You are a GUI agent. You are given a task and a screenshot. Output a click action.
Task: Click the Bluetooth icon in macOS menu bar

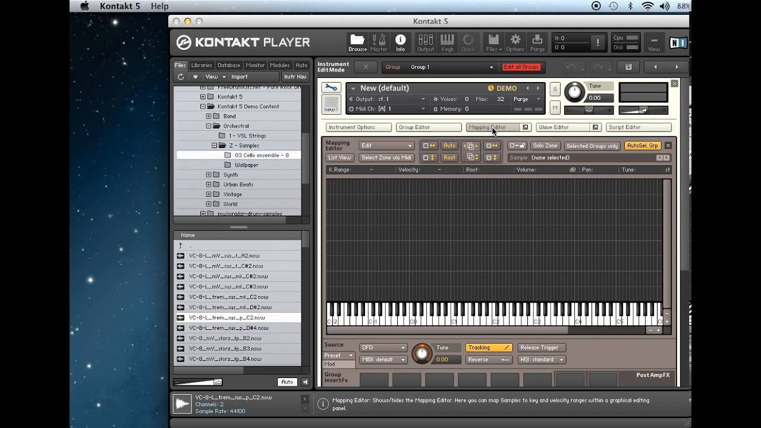(x=630, y=6)
